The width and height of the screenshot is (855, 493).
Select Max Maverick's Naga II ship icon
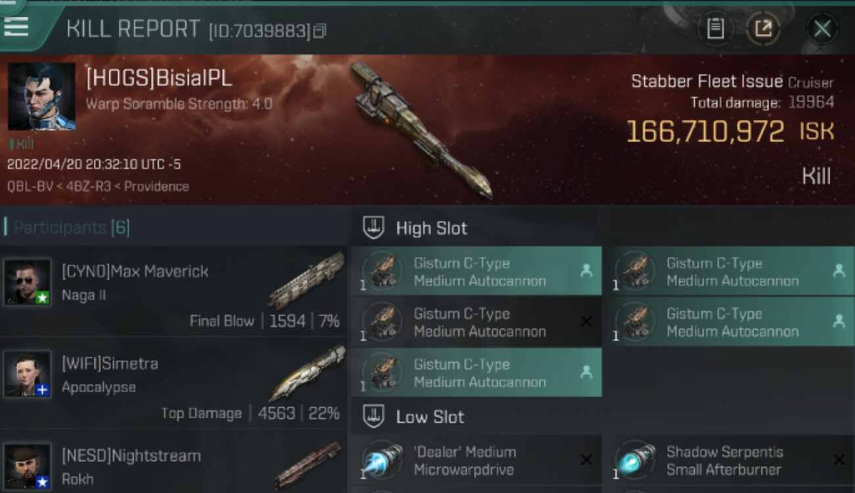(307, 281)
